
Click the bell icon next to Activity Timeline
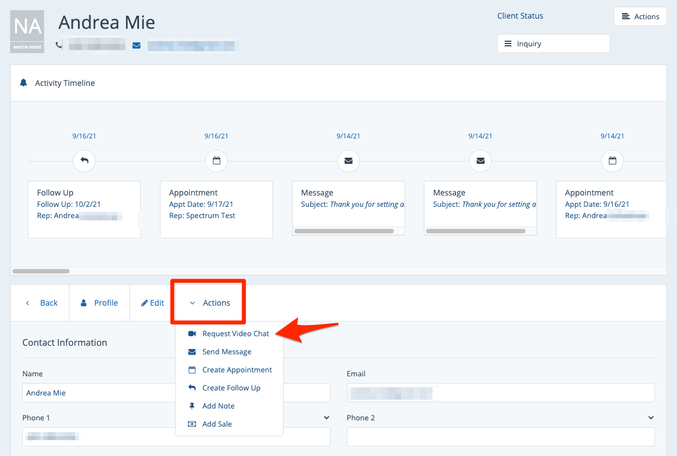pyautogui.click(x=23, y=83)
